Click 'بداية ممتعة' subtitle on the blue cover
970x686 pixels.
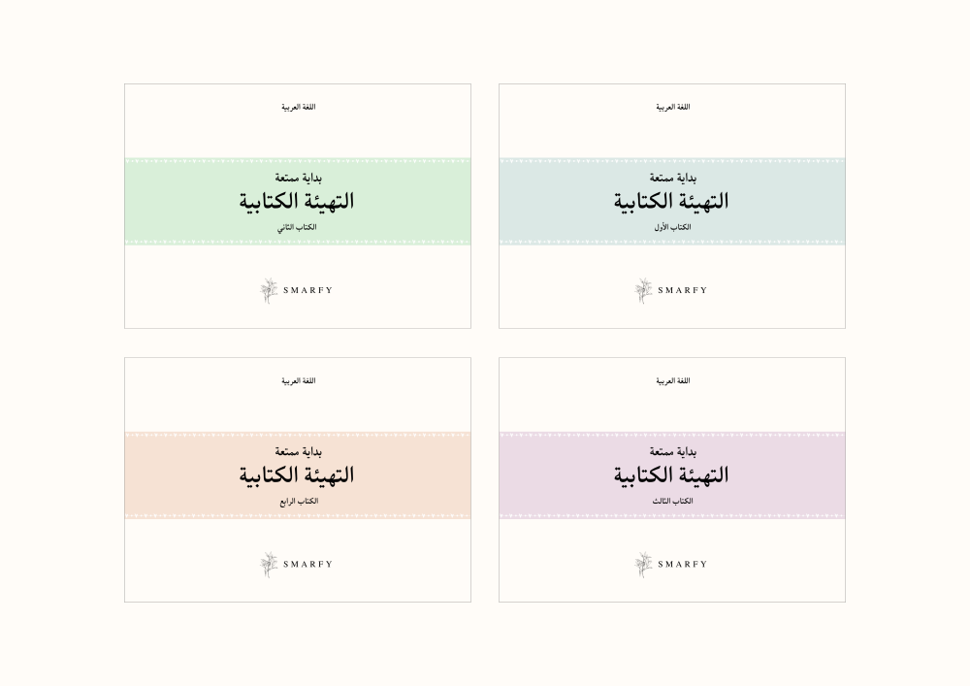tap(672, 178)
